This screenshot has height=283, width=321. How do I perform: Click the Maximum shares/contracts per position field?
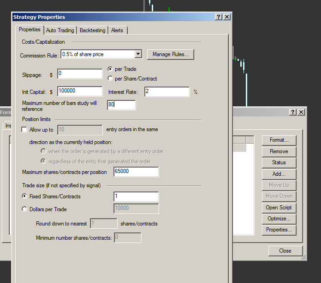coord(136,172)
